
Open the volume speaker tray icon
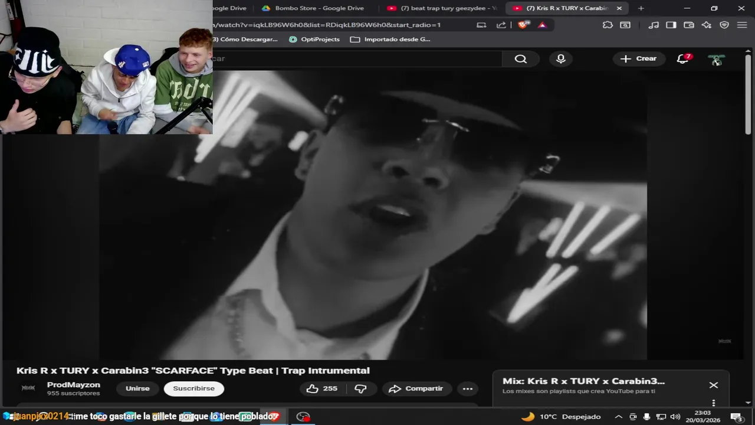click(x=675, y=417)
